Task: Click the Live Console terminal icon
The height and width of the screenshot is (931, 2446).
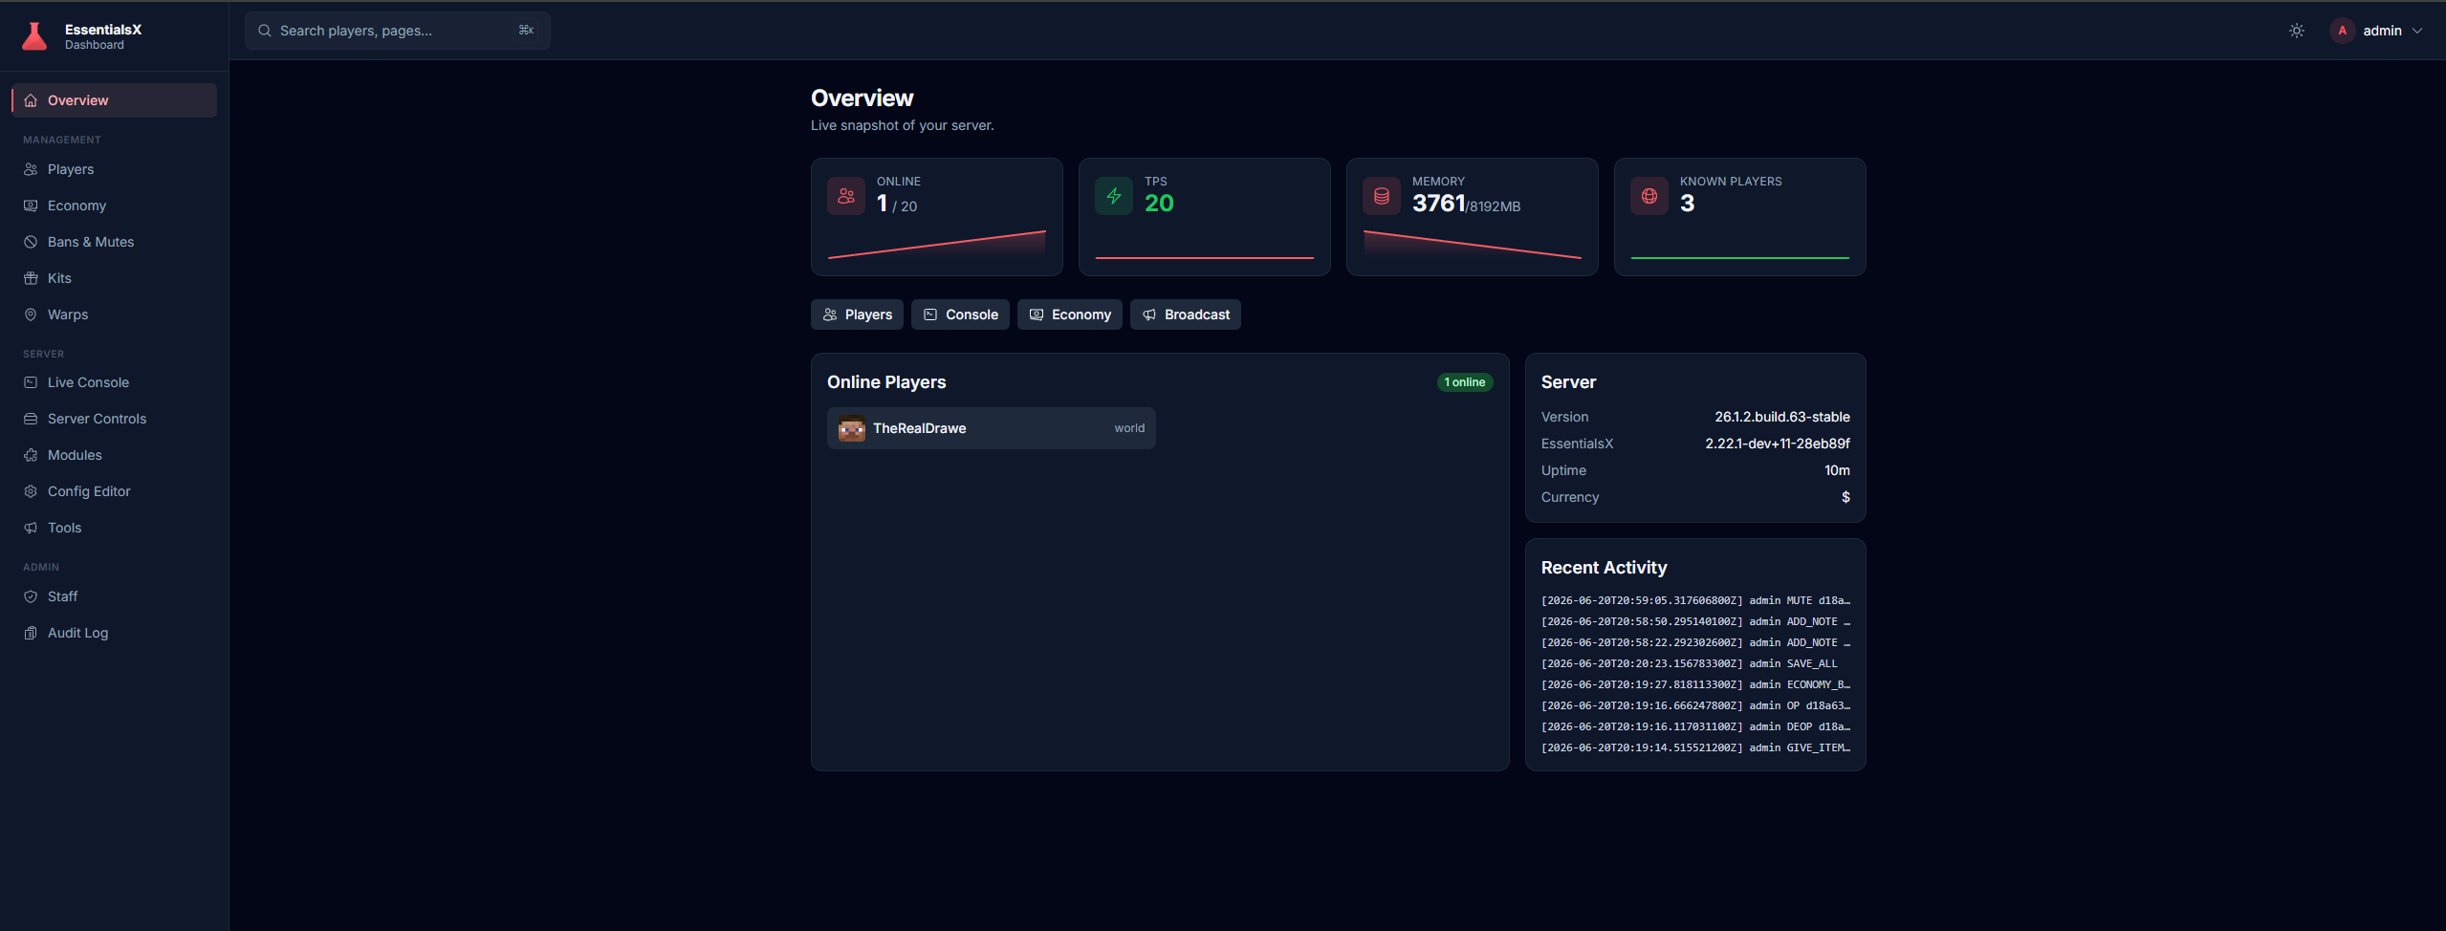Action: coord(31,382)
